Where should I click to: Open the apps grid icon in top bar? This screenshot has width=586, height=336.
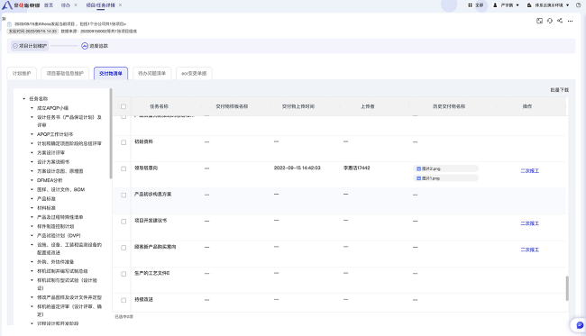click(470, 5)
